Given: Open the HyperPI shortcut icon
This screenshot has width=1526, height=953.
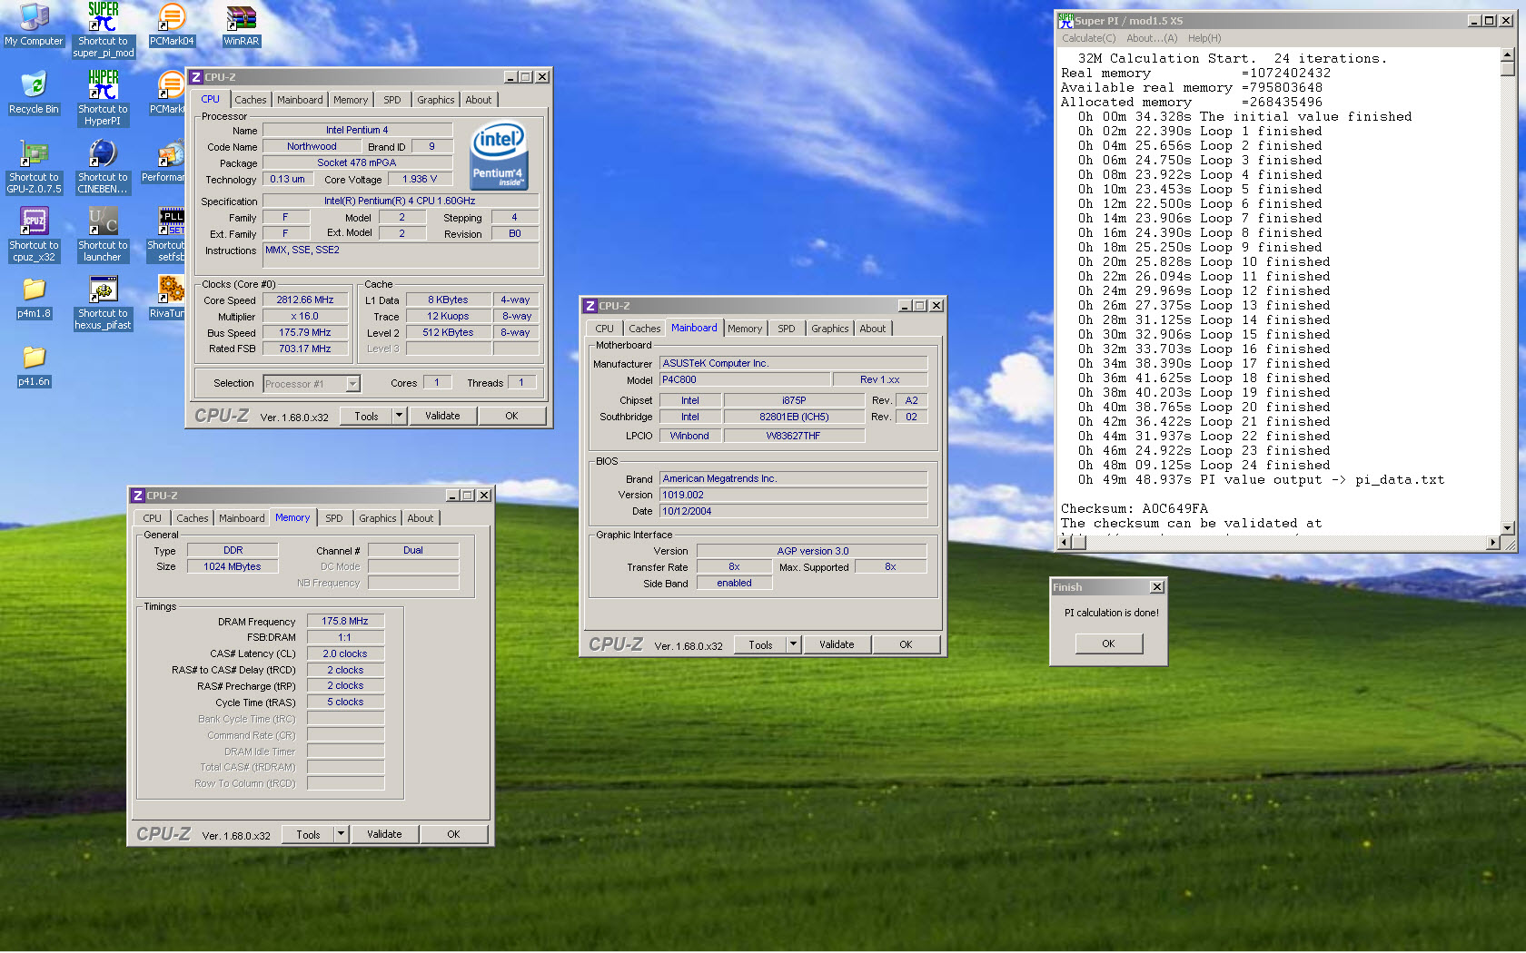Looking at the screenshot, I should pos(103,97).
